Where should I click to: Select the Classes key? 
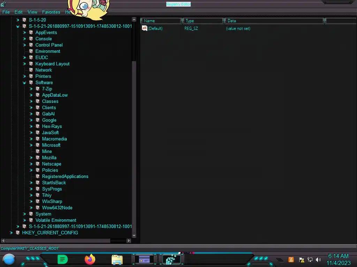click(x=50, y=101)
